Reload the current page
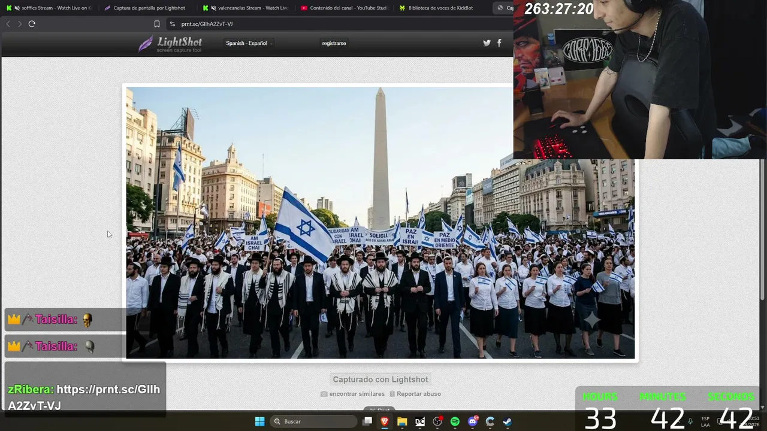Image resolution: width=767 pixels, height=431 pixels. (x=32, y=24)
